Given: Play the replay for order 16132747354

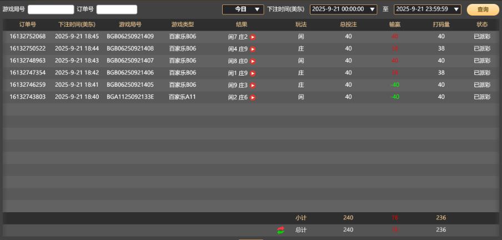Looking at the screenshot, I should [x=253, y=73].
